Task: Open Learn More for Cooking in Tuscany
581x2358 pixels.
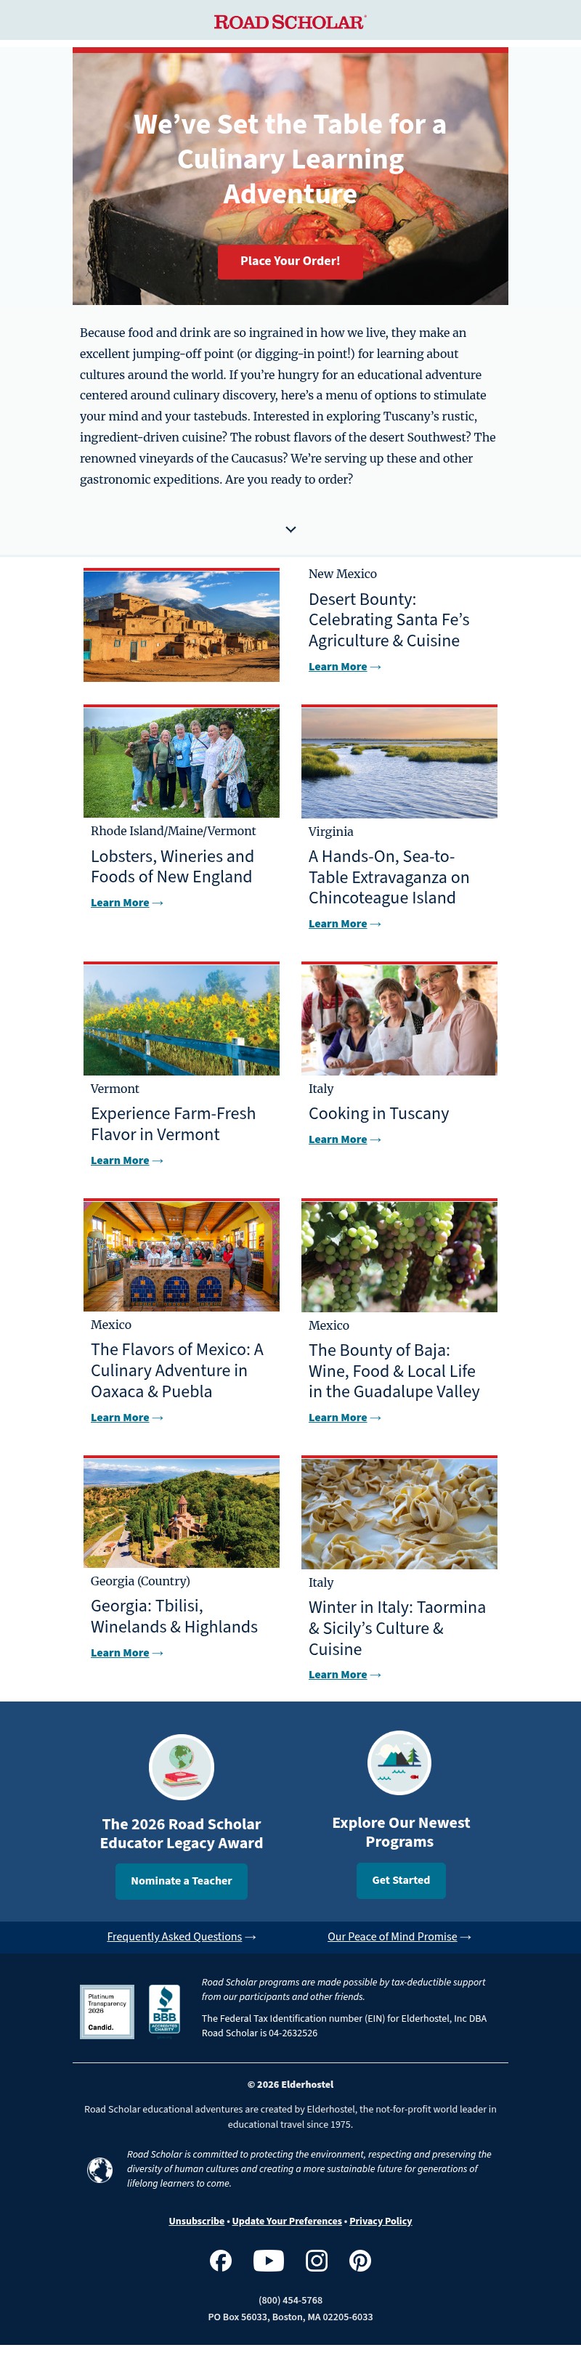Action: [x=338, y=1139]
